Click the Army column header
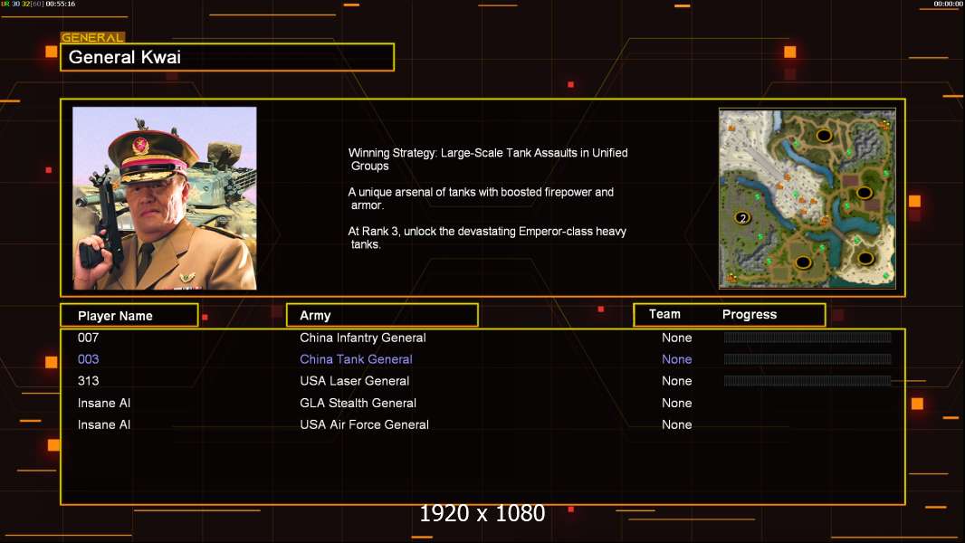Viewport: 965px width, 543px height. [x=382, y=316]
